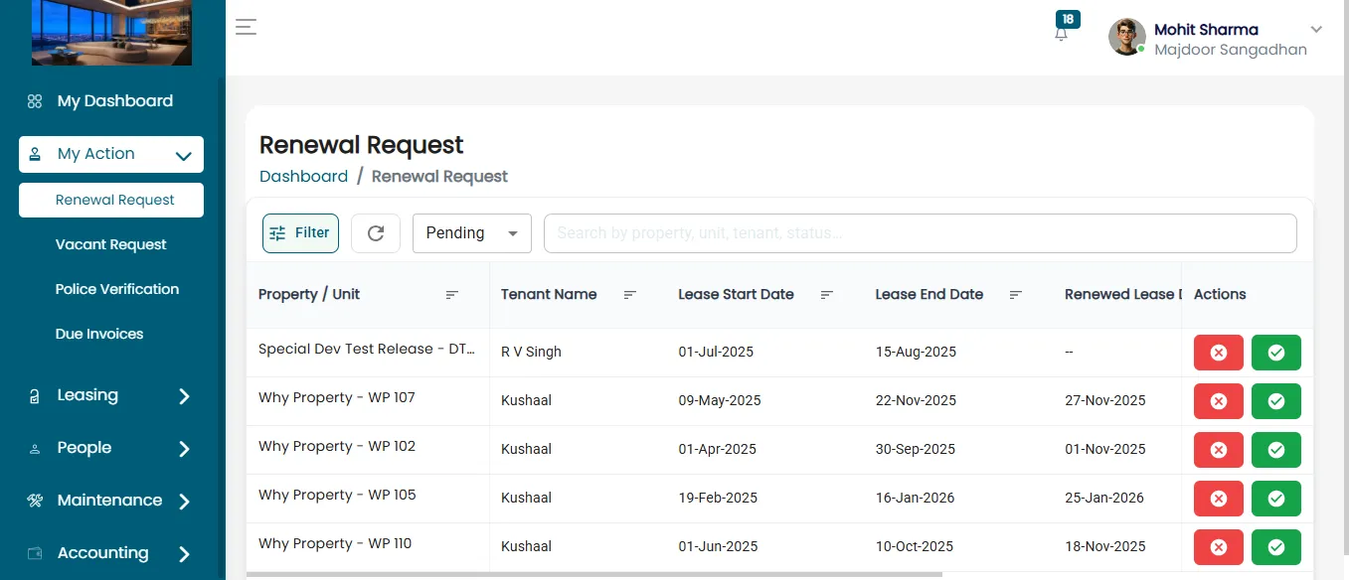Open the Pending status dropdown
Image resolution: width=1349 pixels, height=580 pixels.
[472, 233]
